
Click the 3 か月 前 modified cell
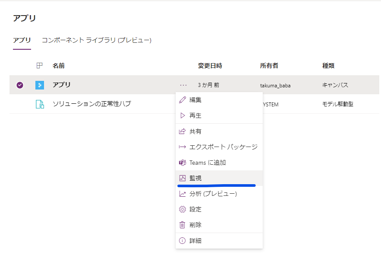click(208, 85)
